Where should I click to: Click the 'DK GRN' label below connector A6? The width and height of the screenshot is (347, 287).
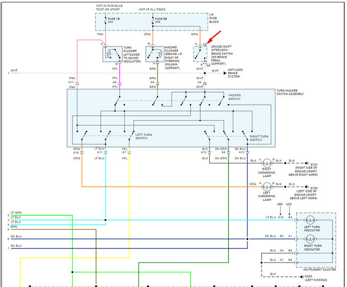point(221,158)
